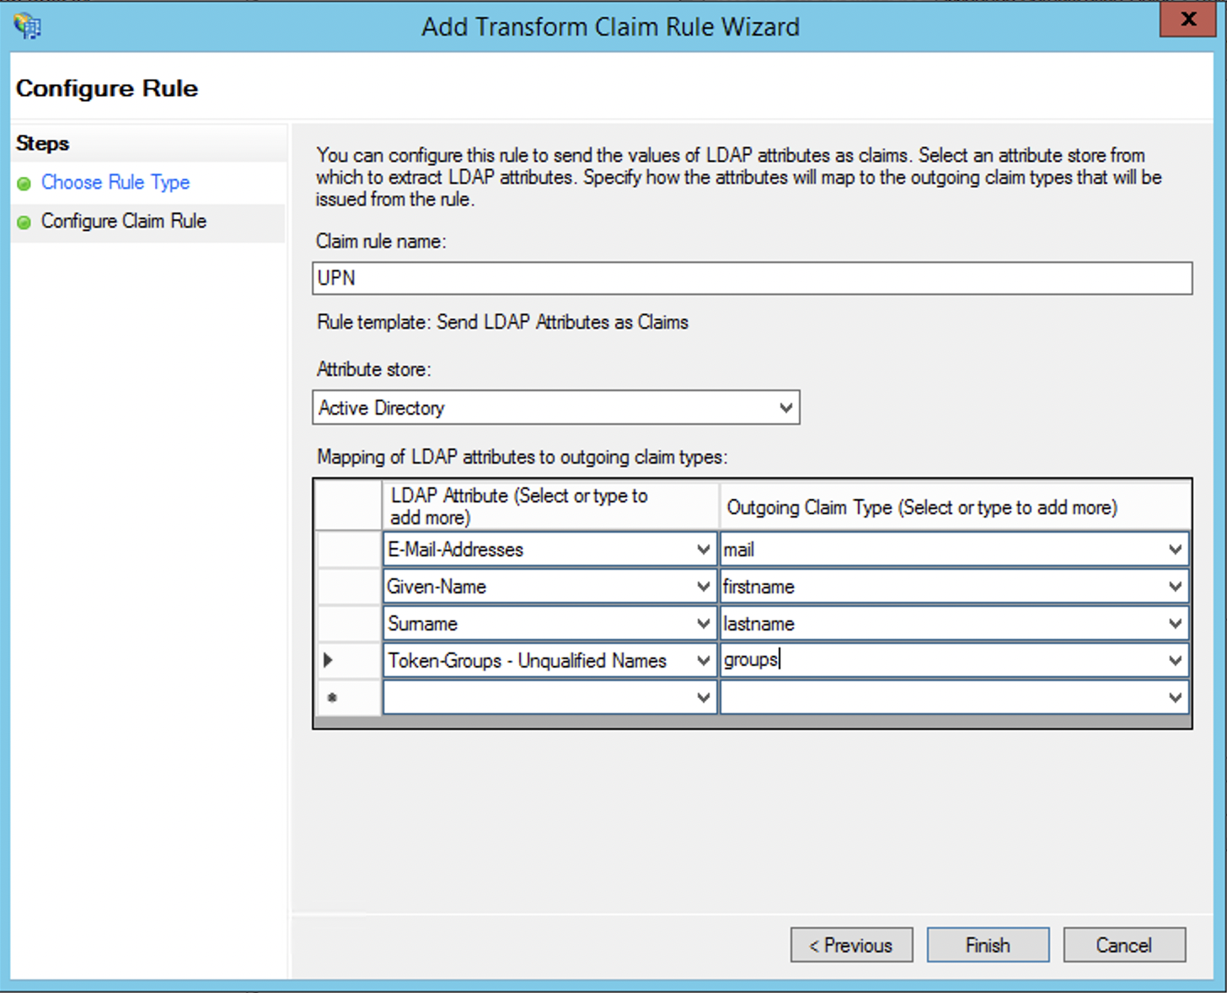Click the Previous button
The image size is (1227, 993).
(850, 945)
